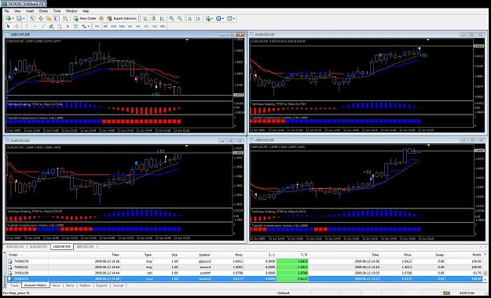Screen dimensions: 491x298
Task: Toggle the H1 timeframe button
Action: tap(130, 27)
